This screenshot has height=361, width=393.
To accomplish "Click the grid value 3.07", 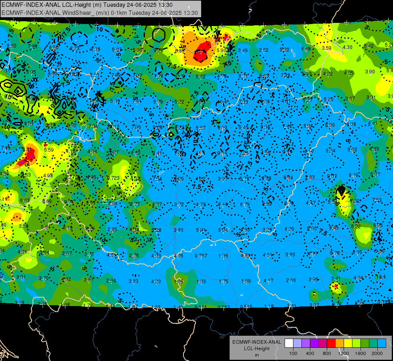I will [314, 305].
